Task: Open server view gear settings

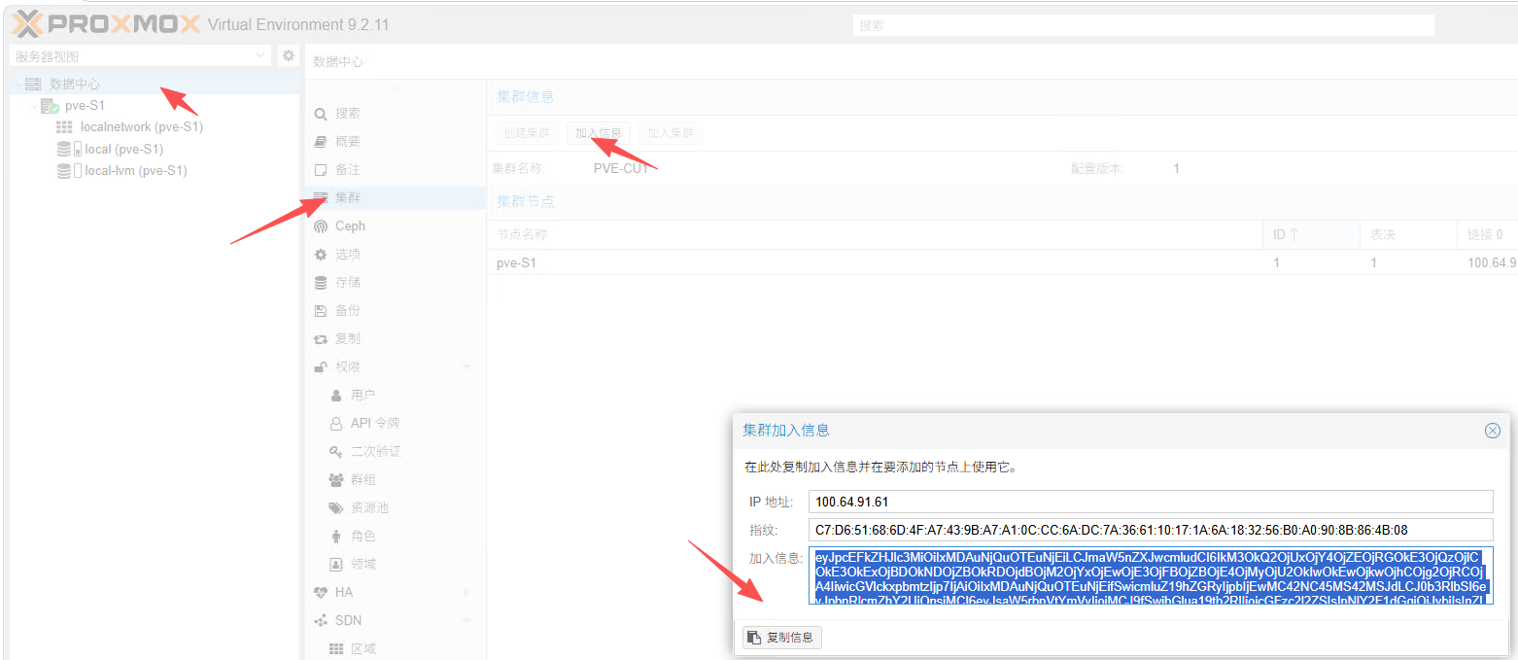Action: click(x=289, y=56)
